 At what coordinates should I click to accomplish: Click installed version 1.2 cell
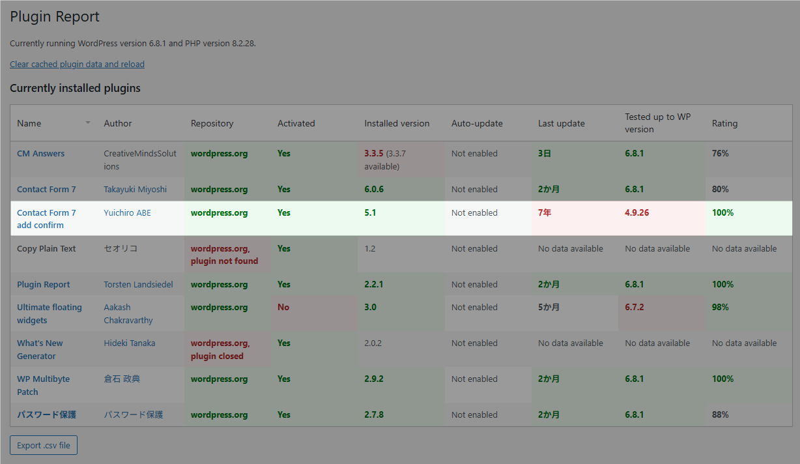(x=401, y=255)
